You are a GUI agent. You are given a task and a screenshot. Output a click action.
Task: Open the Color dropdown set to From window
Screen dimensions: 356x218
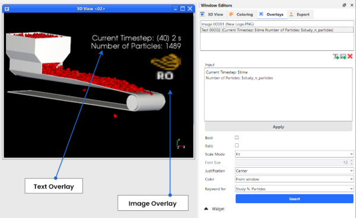click(x=294, y=179)
